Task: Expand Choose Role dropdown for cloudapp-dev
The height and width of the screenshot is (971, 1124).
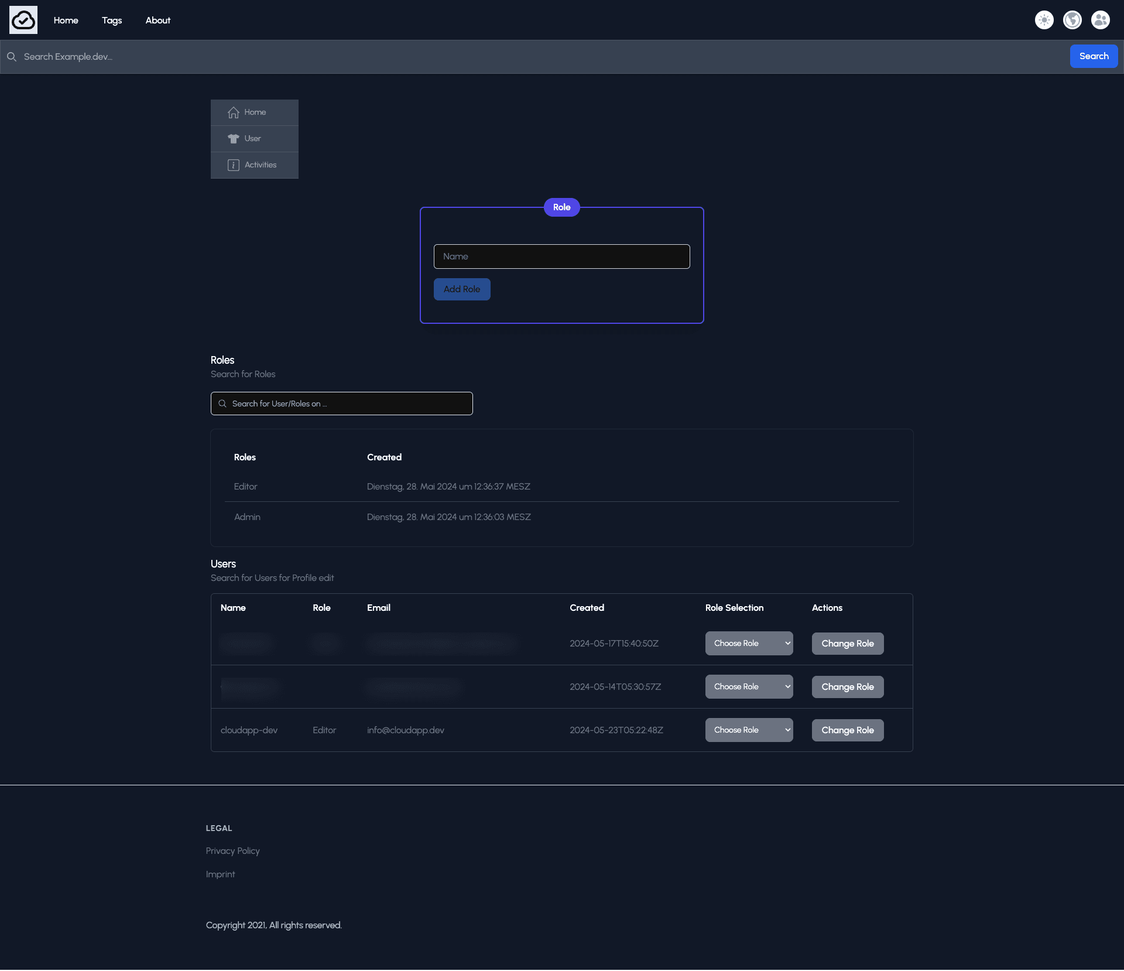Action: click(749, 730)
